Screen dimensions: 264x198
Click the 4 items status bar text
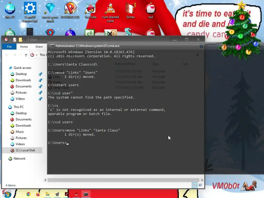pos(10,185)
